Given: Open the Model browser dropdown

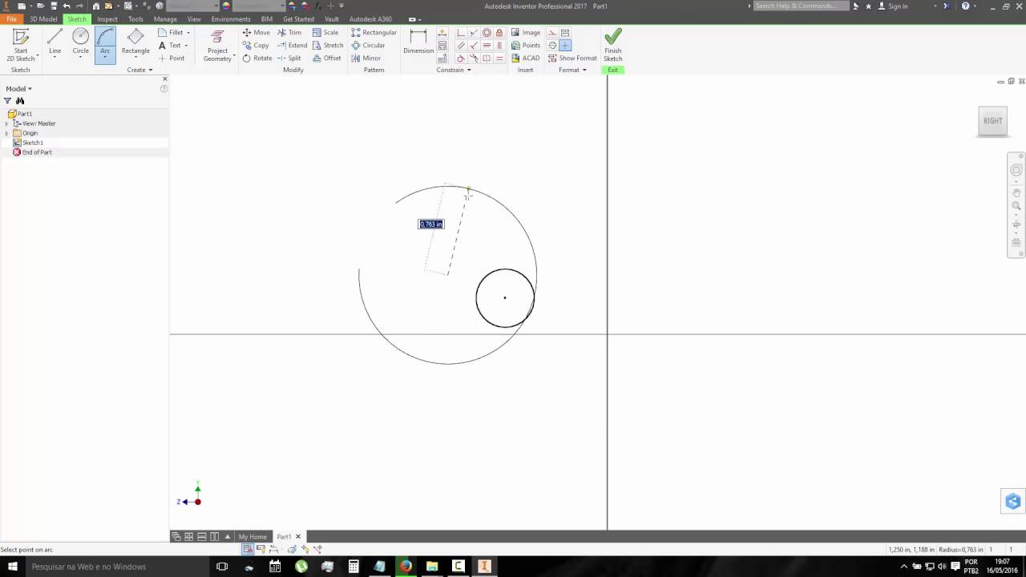Looking at the screenshot, I should [18, 89].
